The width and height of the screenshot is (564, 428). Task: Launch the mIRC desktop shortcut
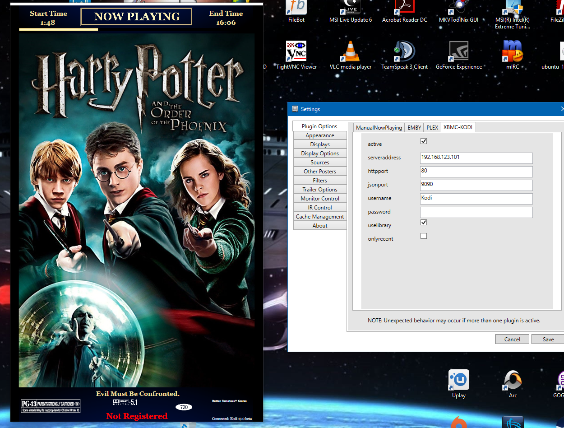click(x=513, y=55)
